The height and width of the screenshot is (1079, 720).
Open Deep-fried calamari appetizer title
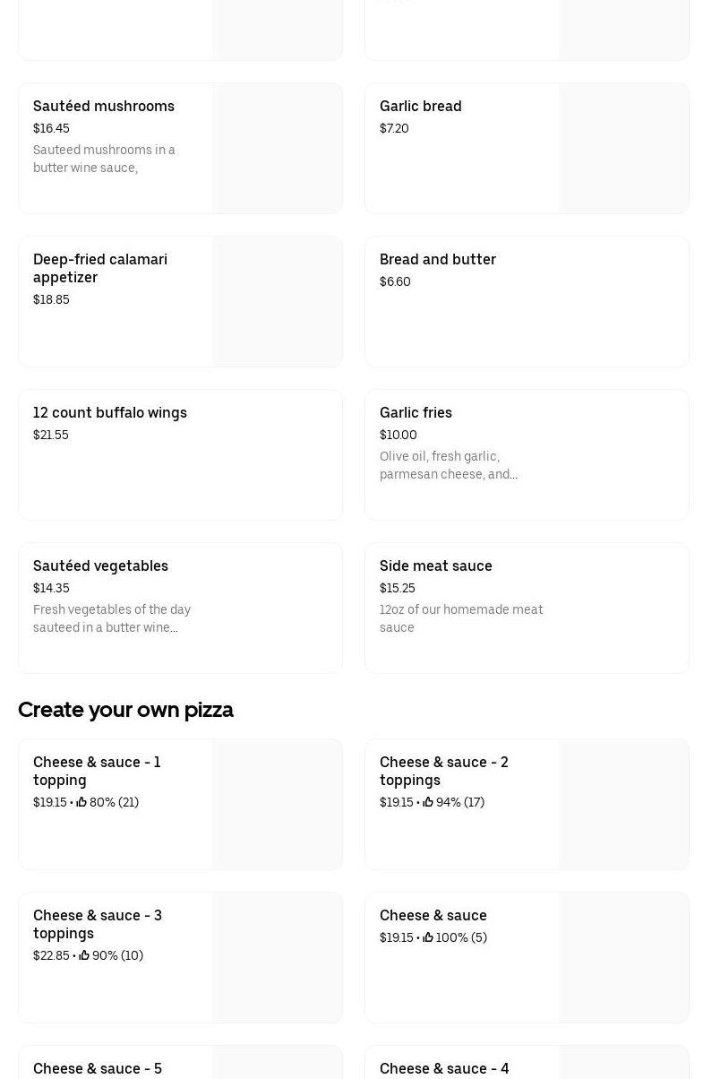(x=100, y=268)
